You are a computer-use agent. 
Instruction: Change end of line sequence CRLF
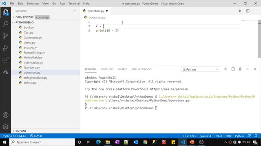(228, 136)
